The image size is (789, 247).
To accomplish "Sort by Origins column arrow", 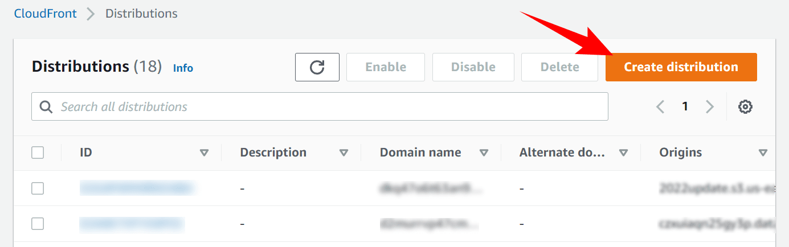I will (x=763, y=153).
